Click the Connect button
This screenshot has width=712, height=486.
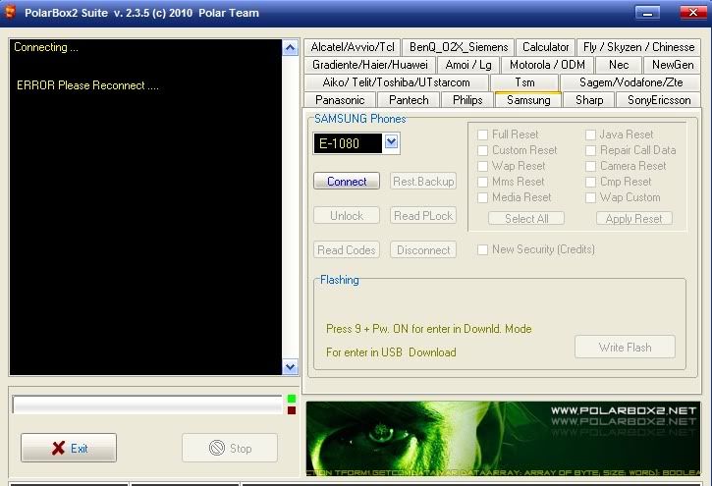coord(347,181)
